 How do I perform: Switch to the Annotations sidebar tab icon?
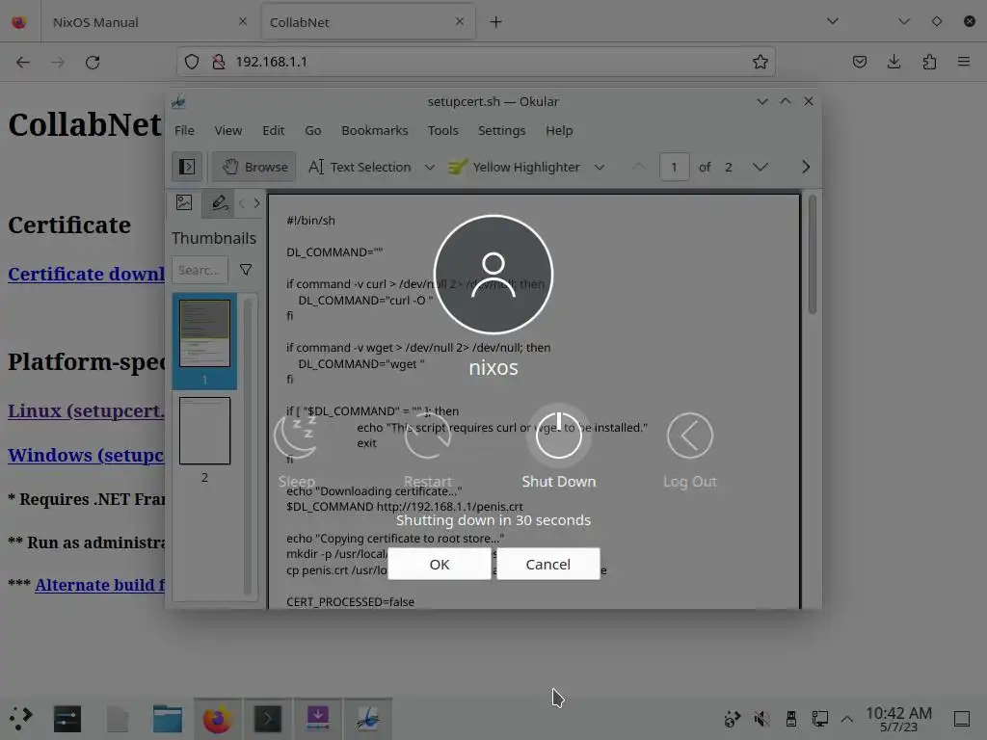point(219,202)
